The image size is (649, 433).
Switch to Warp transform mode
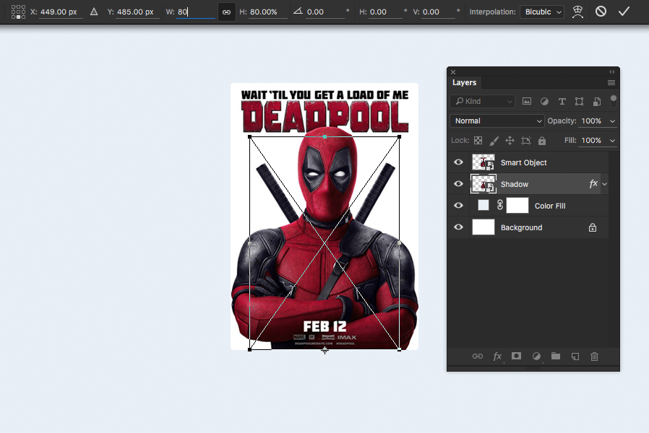click(577, 12)
